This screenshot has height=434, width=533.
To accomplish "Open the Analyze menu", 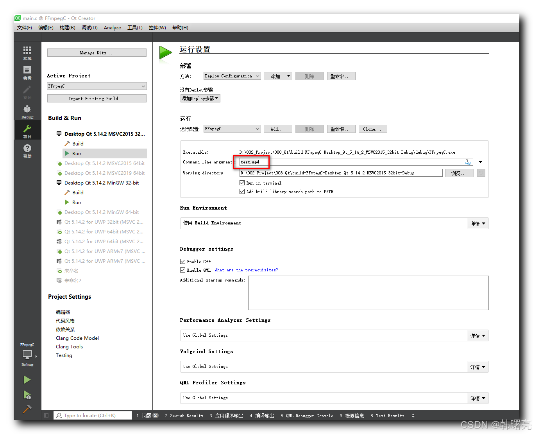I will click(113, 28).
